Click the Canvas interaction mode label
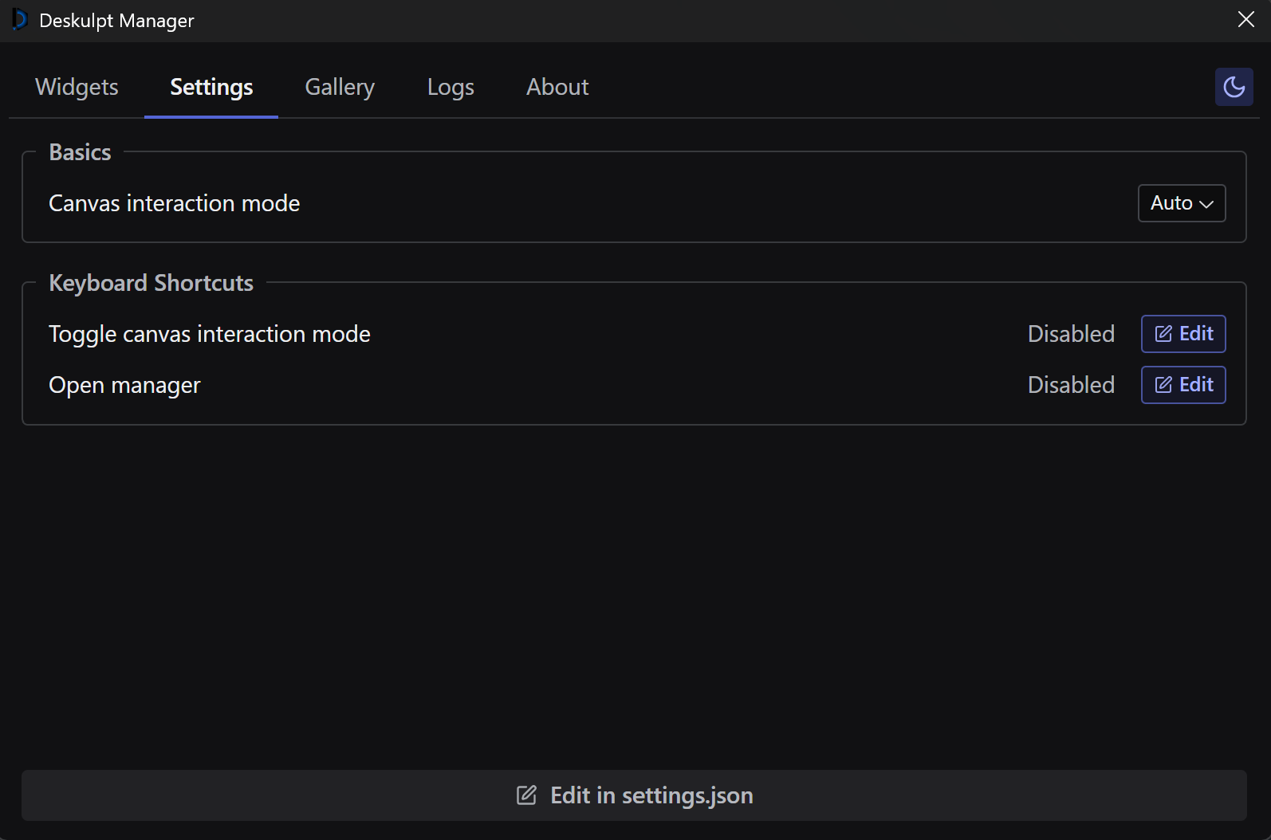Viewport: 1271px width, 840px height. click(174, 203)
